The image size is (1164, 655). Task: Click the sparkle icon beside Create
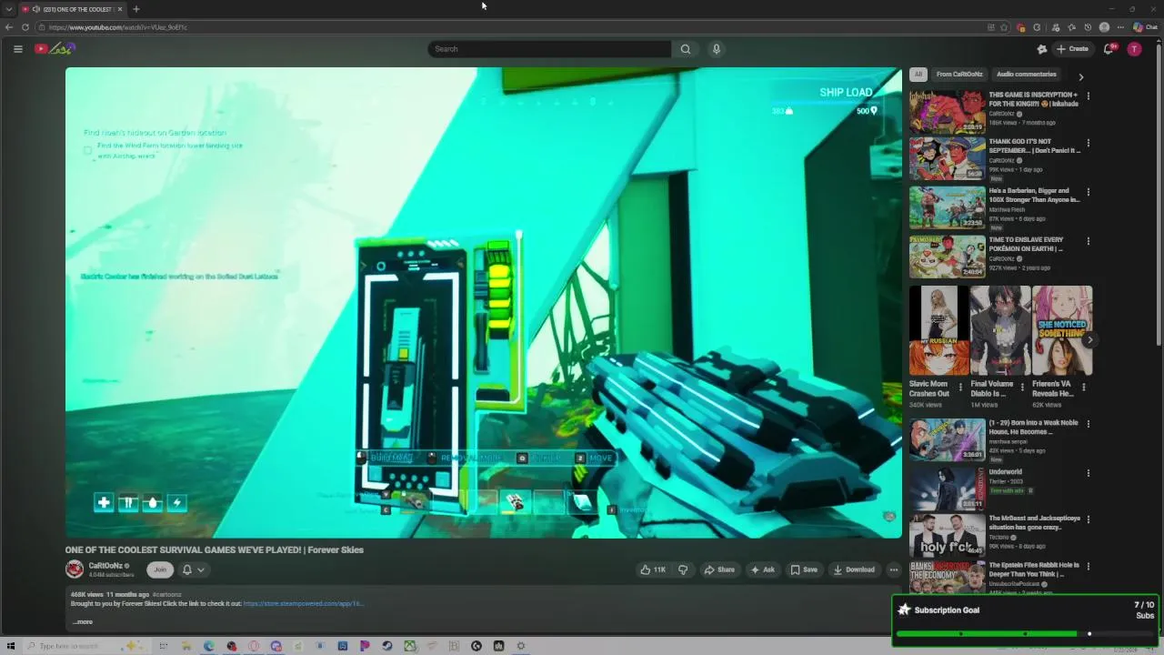[1042, 49]
